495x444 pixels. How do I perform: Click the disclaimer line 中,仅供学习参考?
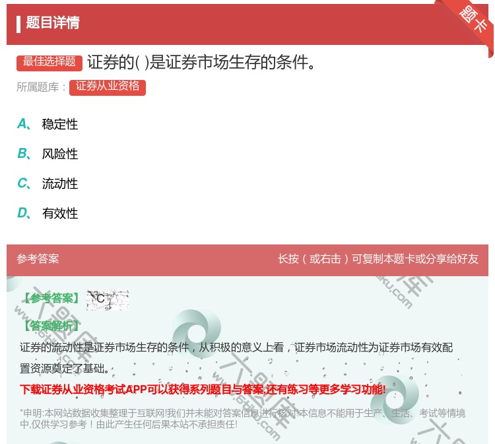[x=128, y=424]
